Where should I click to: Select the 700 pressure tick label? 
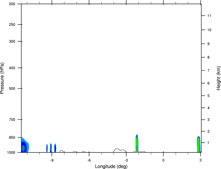(12, 120)
